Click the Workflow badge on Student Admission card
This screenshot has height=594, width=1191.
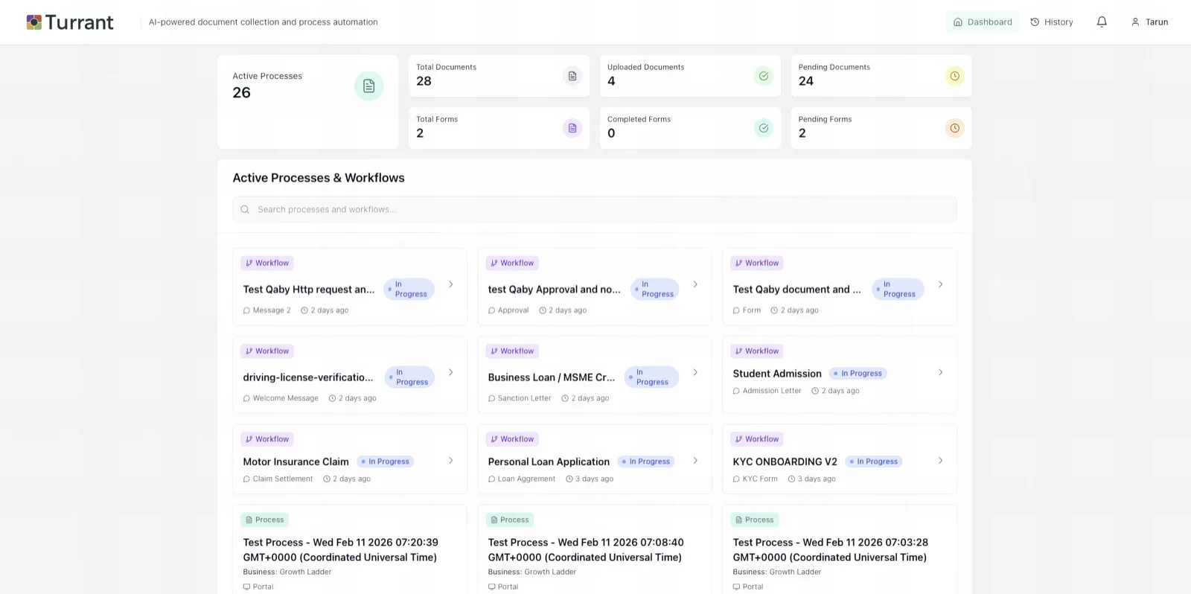click(x=757, y=351)
